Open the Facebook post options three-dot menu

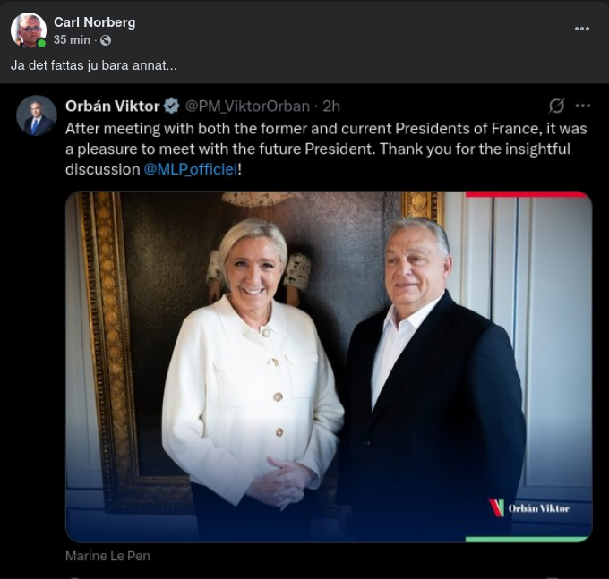click(582, 29)
